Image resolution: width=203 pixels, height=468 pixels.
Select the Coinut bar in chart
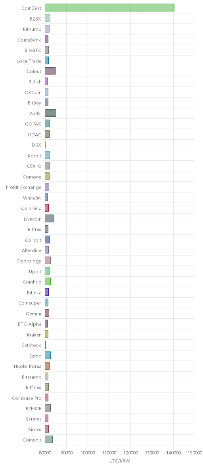[50, 71]
